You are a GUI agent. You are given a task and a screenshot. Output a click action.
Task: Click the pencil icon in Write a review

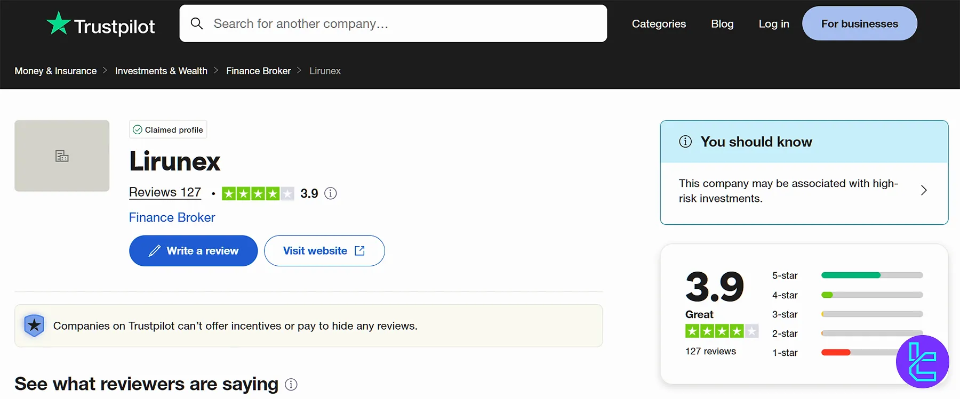click(155, 251)
